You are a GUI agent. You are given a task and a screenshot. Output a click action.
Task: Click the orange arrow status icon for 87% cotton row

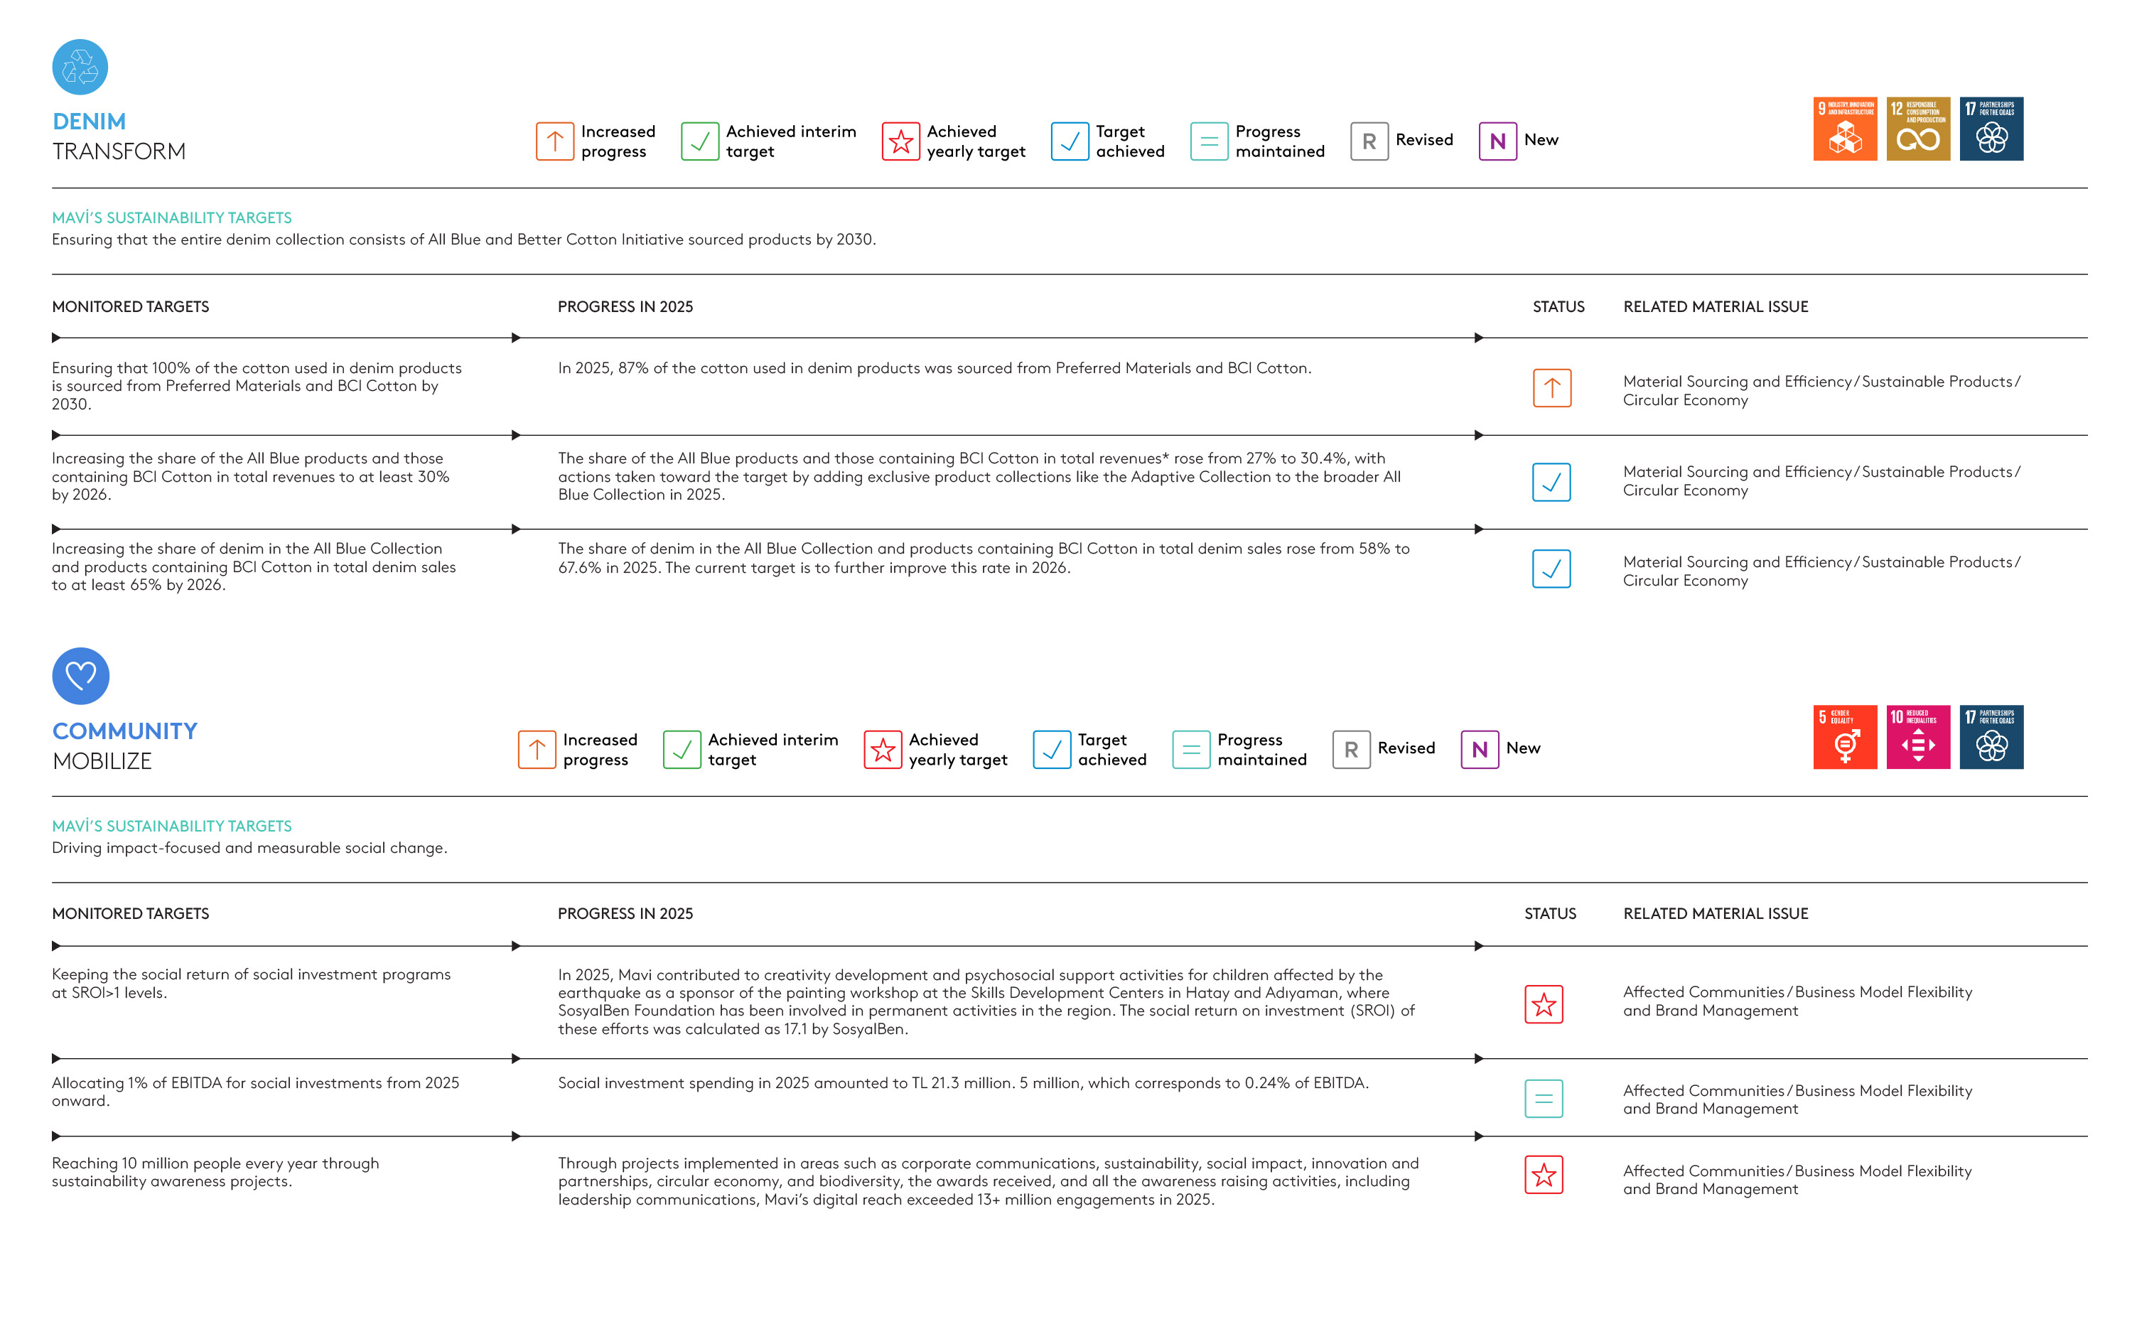click(x=1551, y=388)
